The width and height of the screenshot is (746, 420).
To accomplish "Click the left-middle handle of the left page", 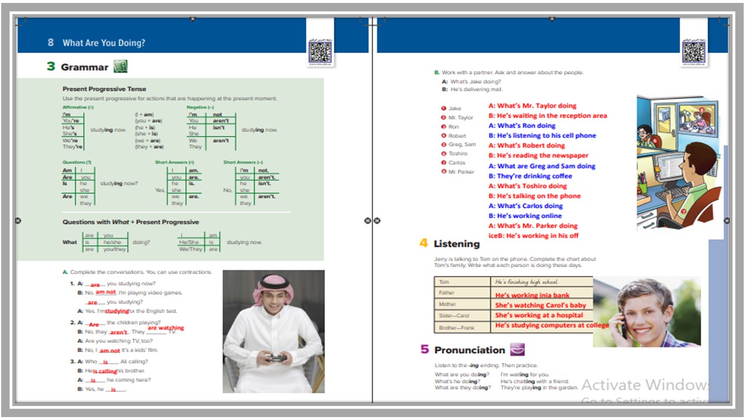I will [17, 220].
